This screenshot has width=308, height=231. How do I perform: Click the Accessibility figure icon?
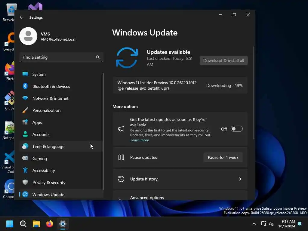pos(25,170)
